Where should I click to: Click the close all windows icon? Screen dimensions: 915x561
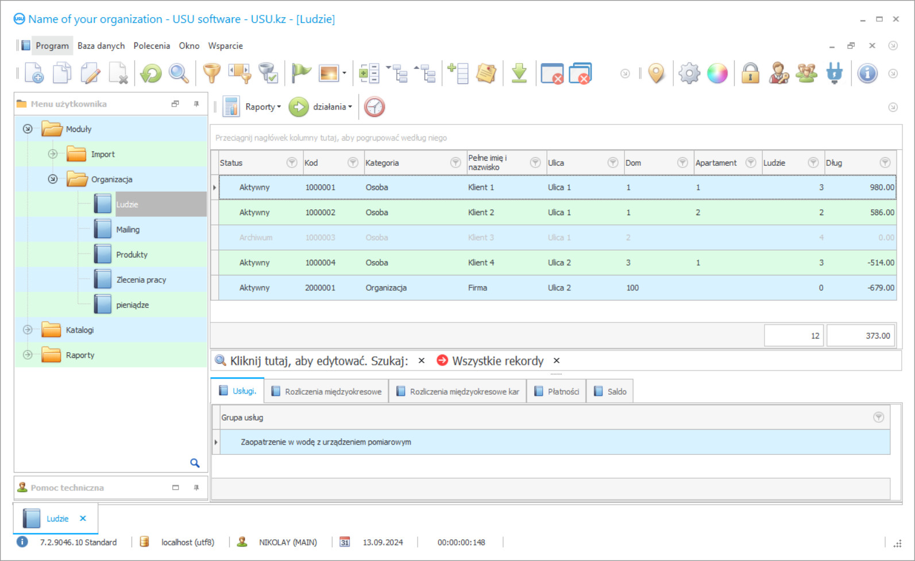click(580, 73)
